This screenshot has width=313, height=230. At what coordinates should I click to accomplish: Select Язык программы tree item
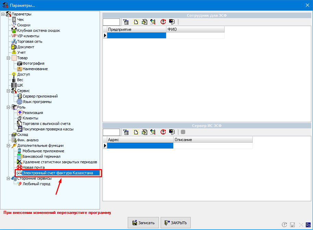click(x=37, y=102)
